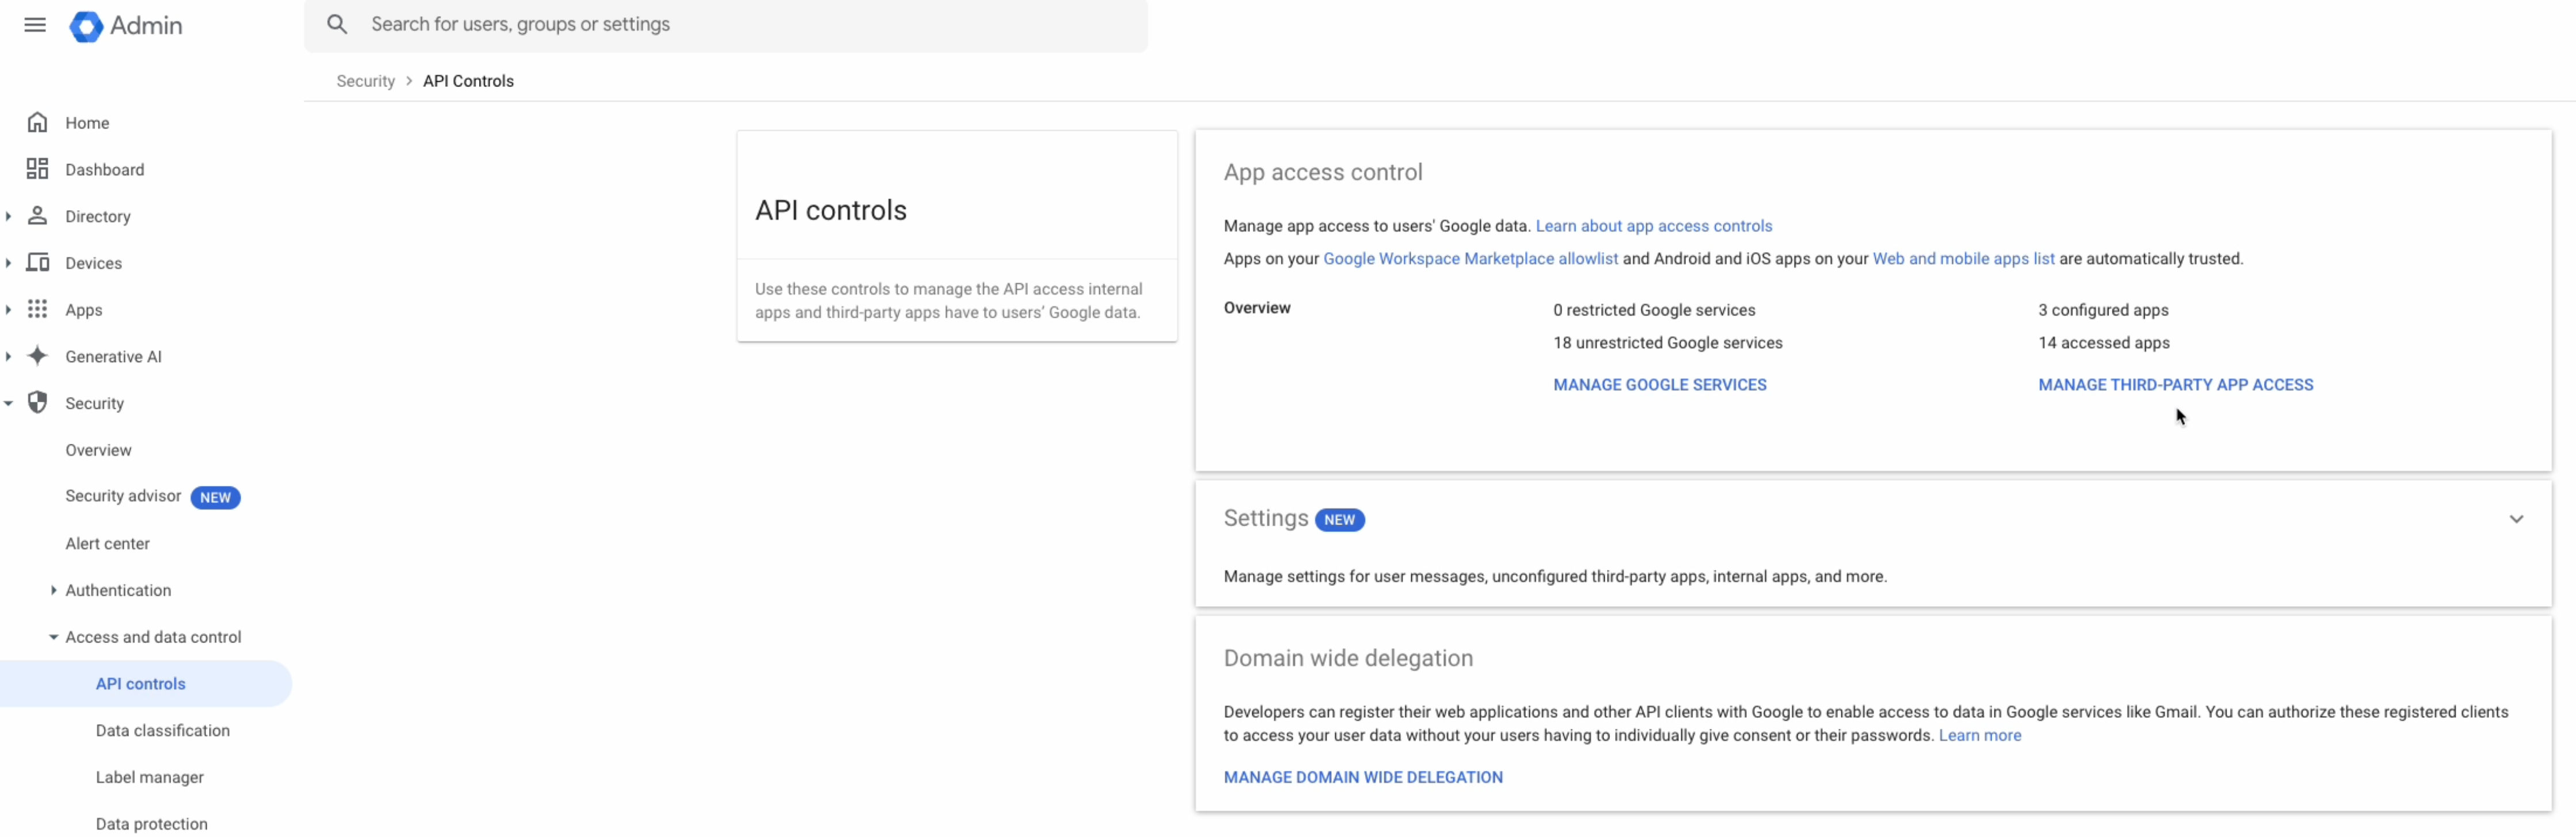Open Dashboard via its grid icon

[38, 169]
